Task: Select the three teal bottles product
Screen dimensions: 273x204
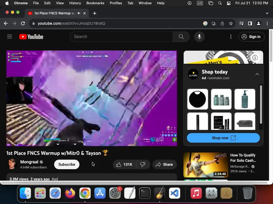Action: pyautogui.click(x=221, y=99)
